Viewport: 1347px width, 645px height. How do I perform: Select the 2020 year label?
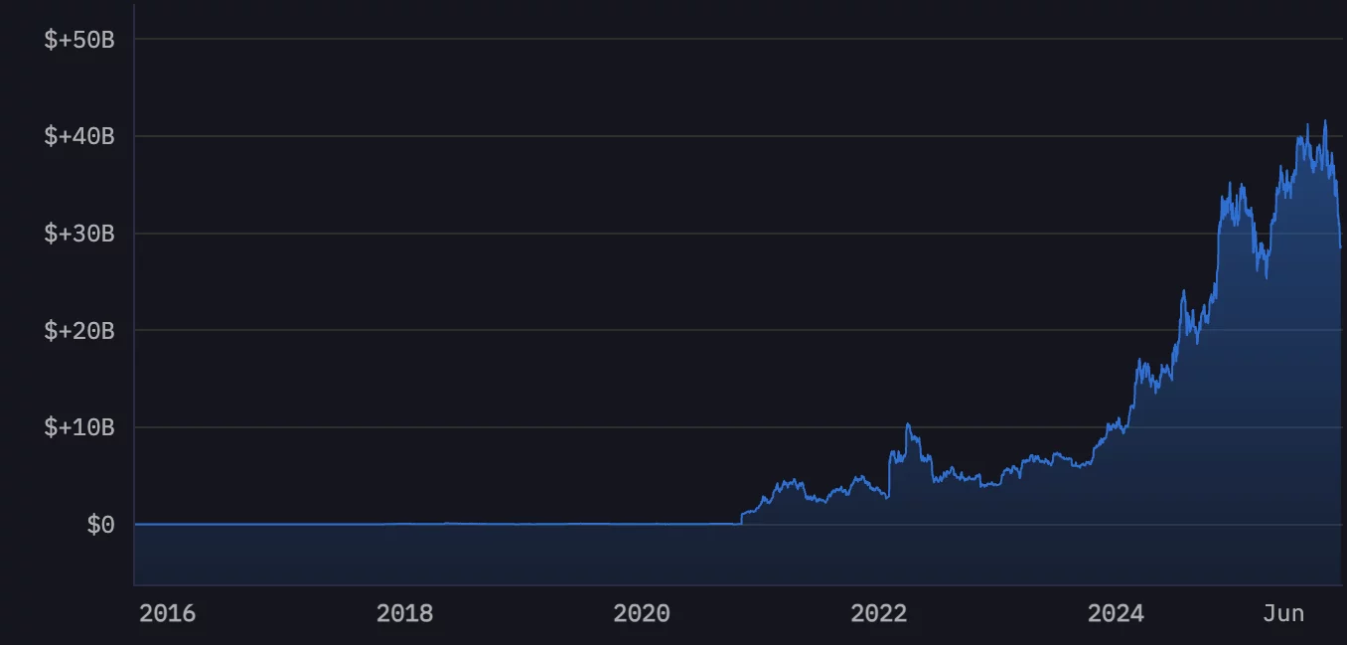644,613
